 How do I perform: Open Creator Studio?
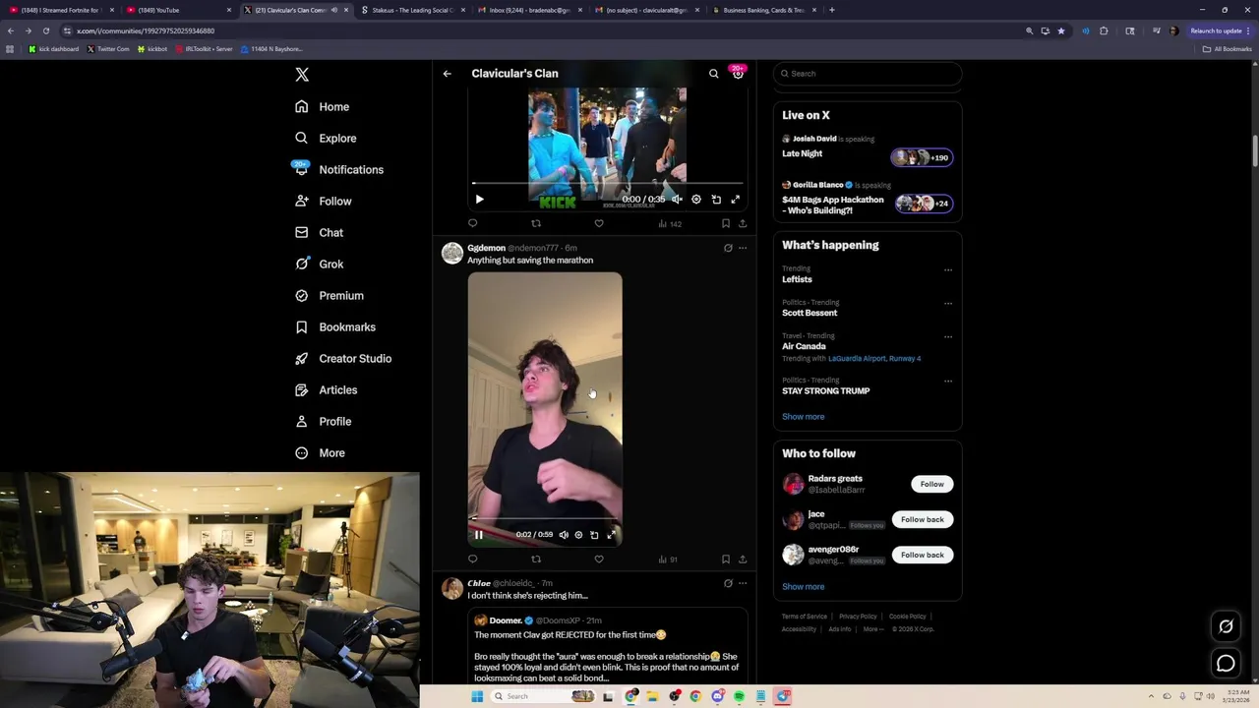[x=343, y=358]
